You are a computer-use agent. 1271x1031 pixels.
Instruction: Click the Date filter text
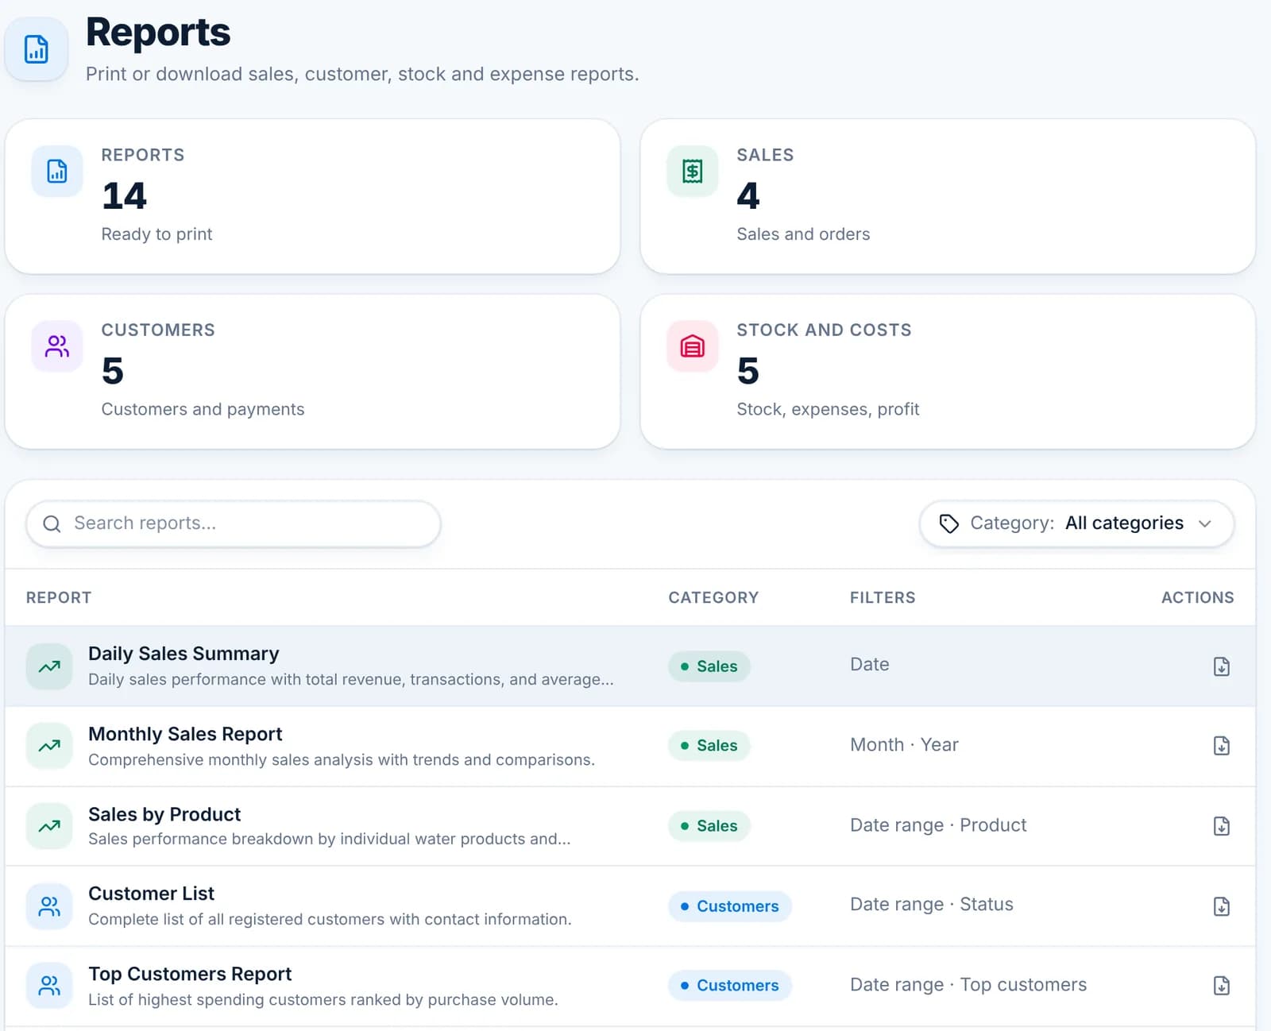click(870, 665)
